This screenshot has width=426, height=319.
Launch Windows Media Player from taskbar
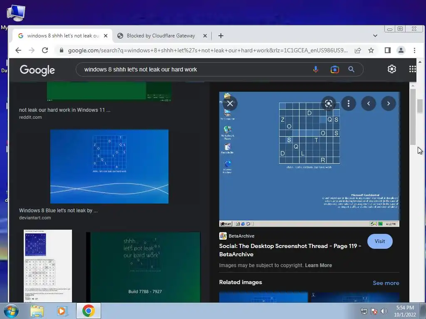click(x=62, y=311)
